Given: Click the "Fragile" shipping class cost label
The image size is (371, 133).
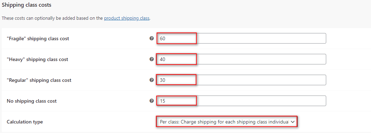Looking at the screenshot, I should (x=38, y=38).
